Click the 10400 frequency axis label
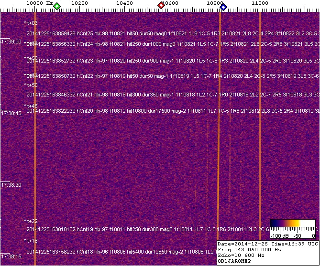 point(124,3)
